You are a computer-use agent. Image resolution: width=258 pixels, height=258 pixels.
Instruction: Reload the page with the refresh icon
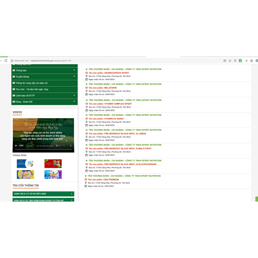6,61
